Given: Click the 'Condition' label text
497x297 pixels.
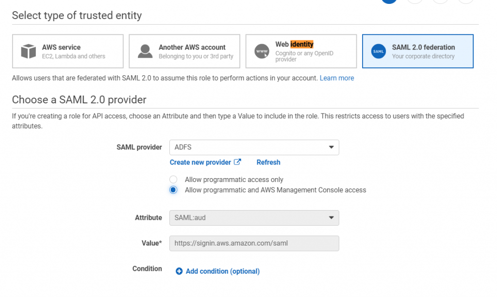Looking at the screenshot, I should [x=147, y=268].
